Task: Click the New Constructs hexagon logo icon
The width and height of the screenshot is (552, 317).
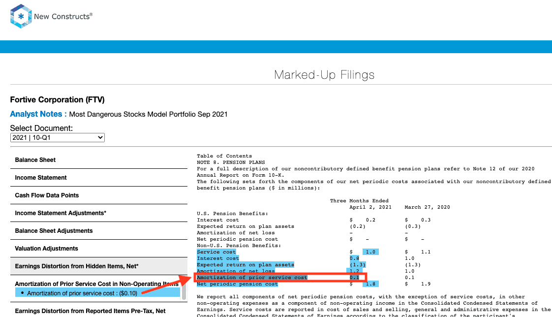Action: tap(21, 16)
